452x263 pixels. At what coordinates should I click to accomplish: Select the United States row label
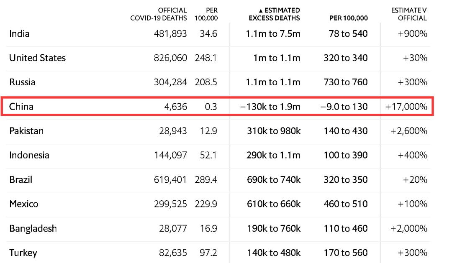click(37, 58)
